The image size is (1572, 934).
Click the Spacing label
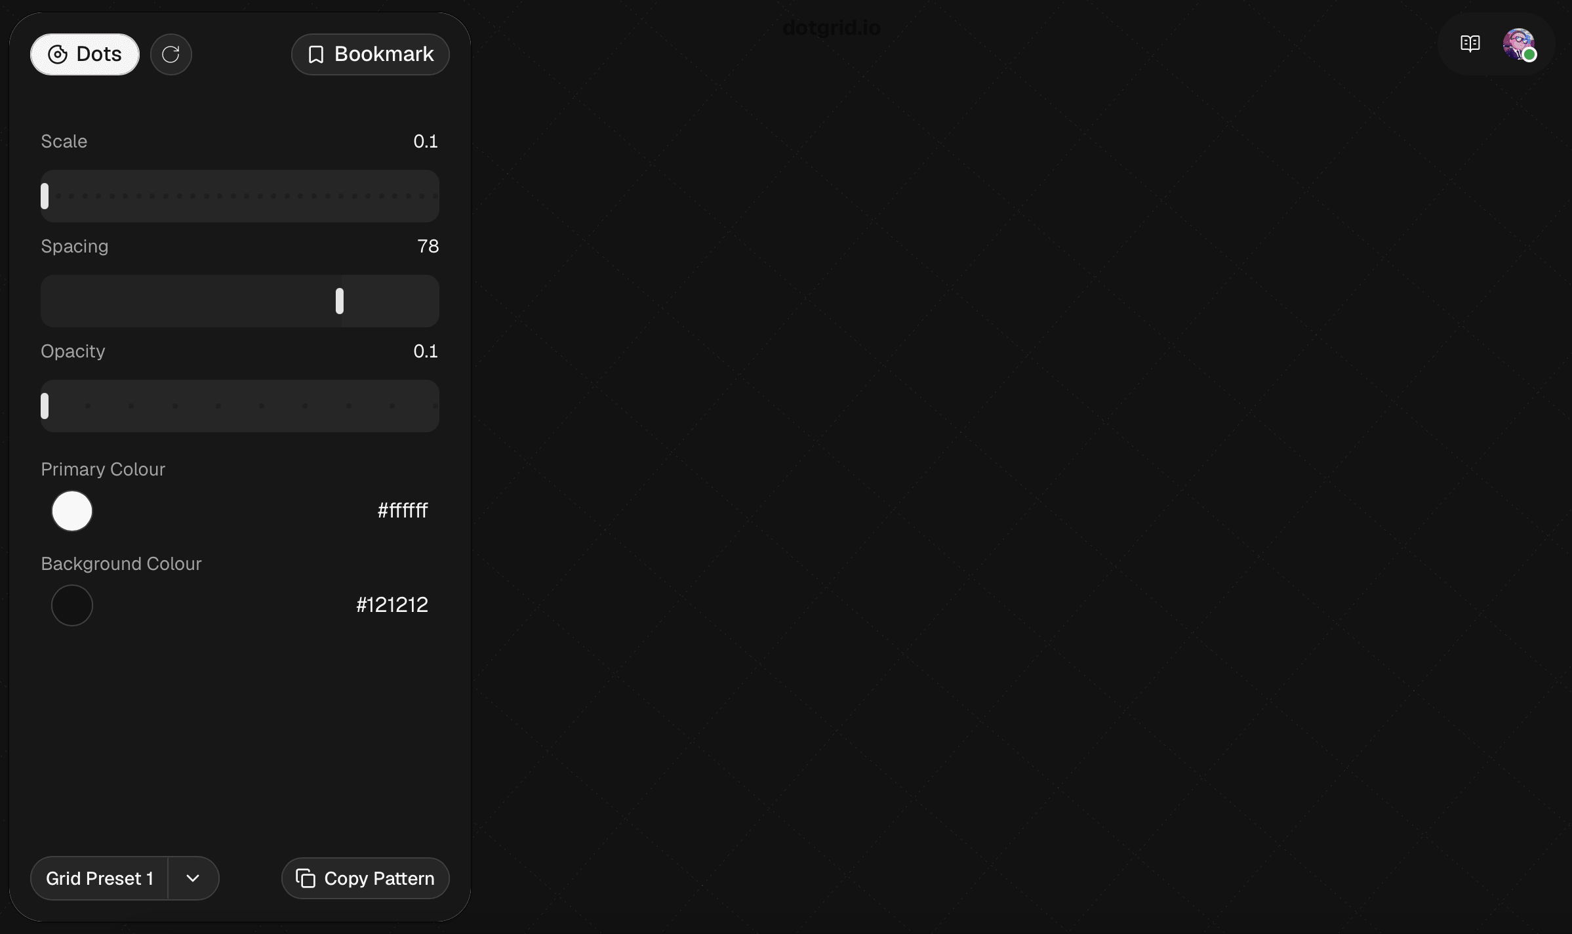pyautogui.click(x=75, y=247)
